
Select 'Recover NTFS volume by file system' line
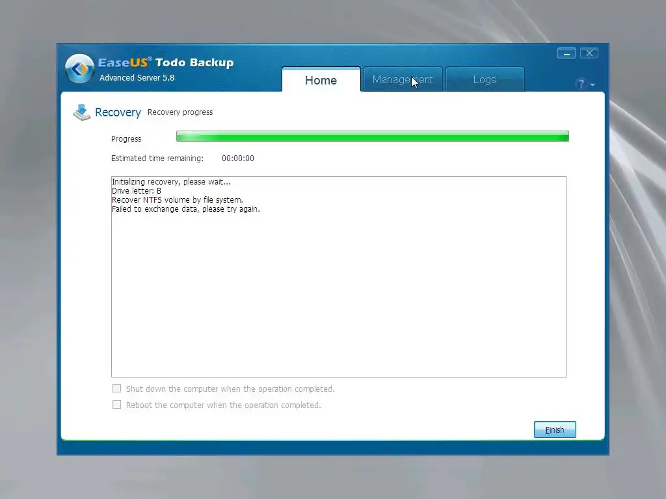coord(177,200)
